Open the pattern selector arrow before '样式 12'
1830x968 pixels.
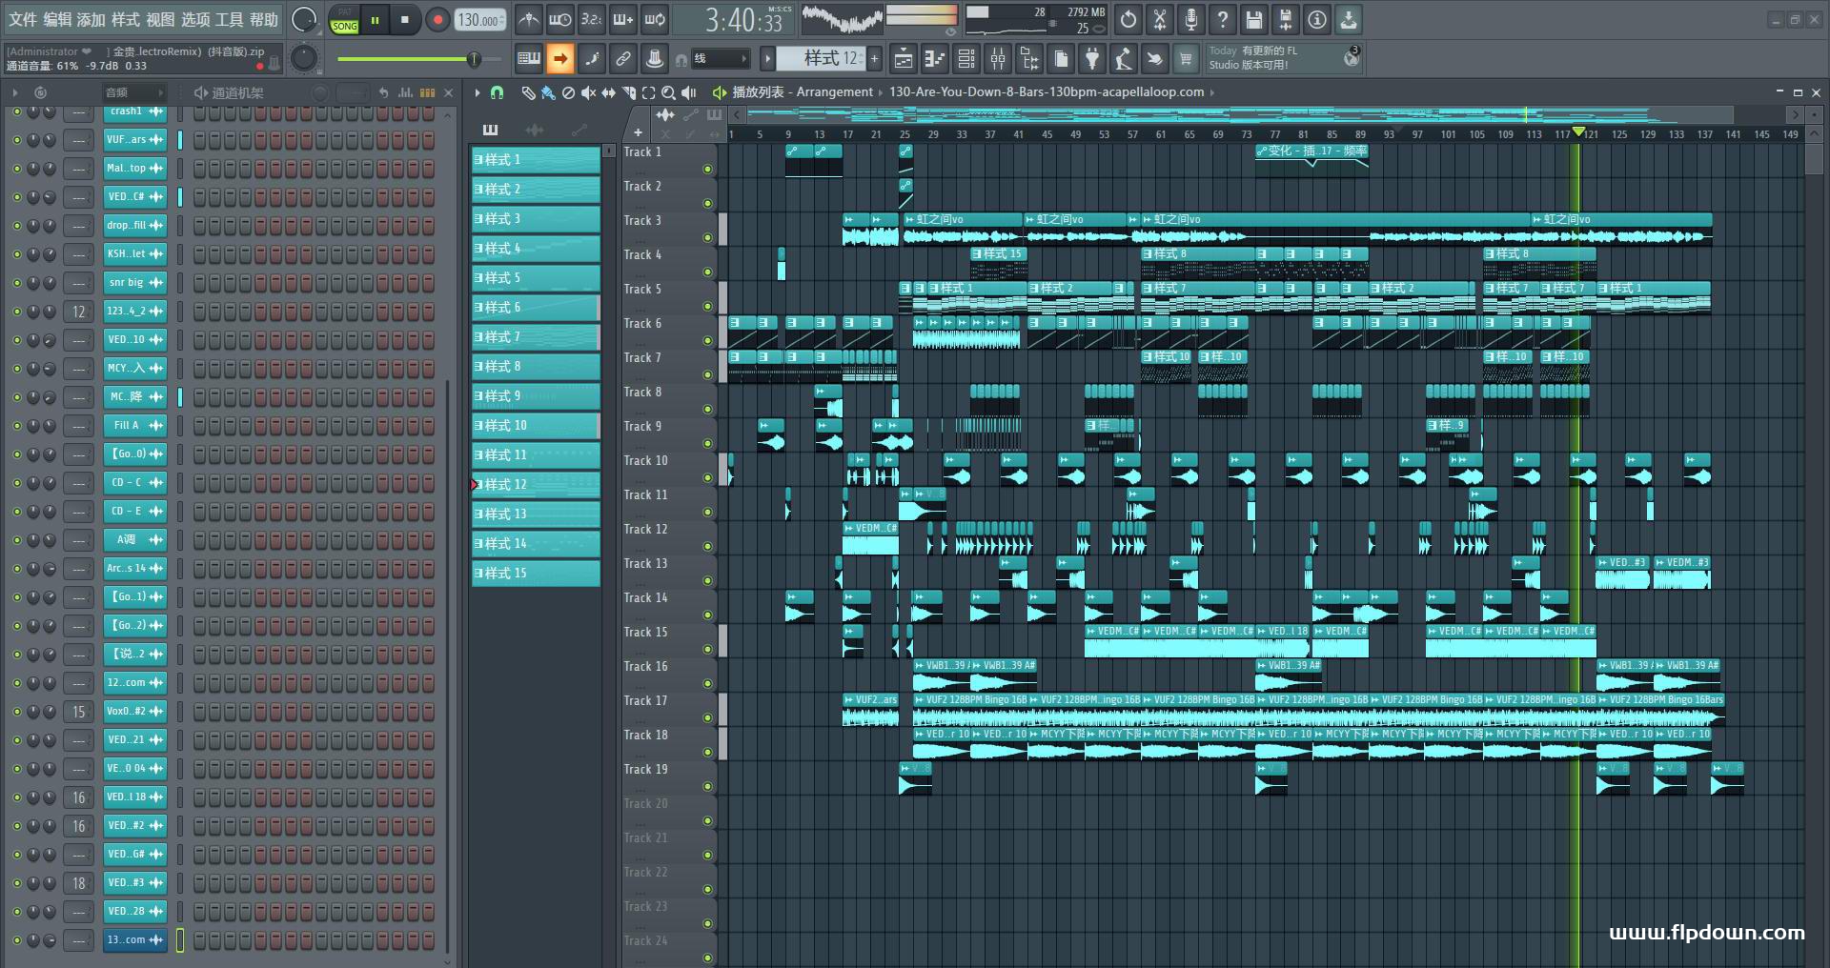(767, 59)
